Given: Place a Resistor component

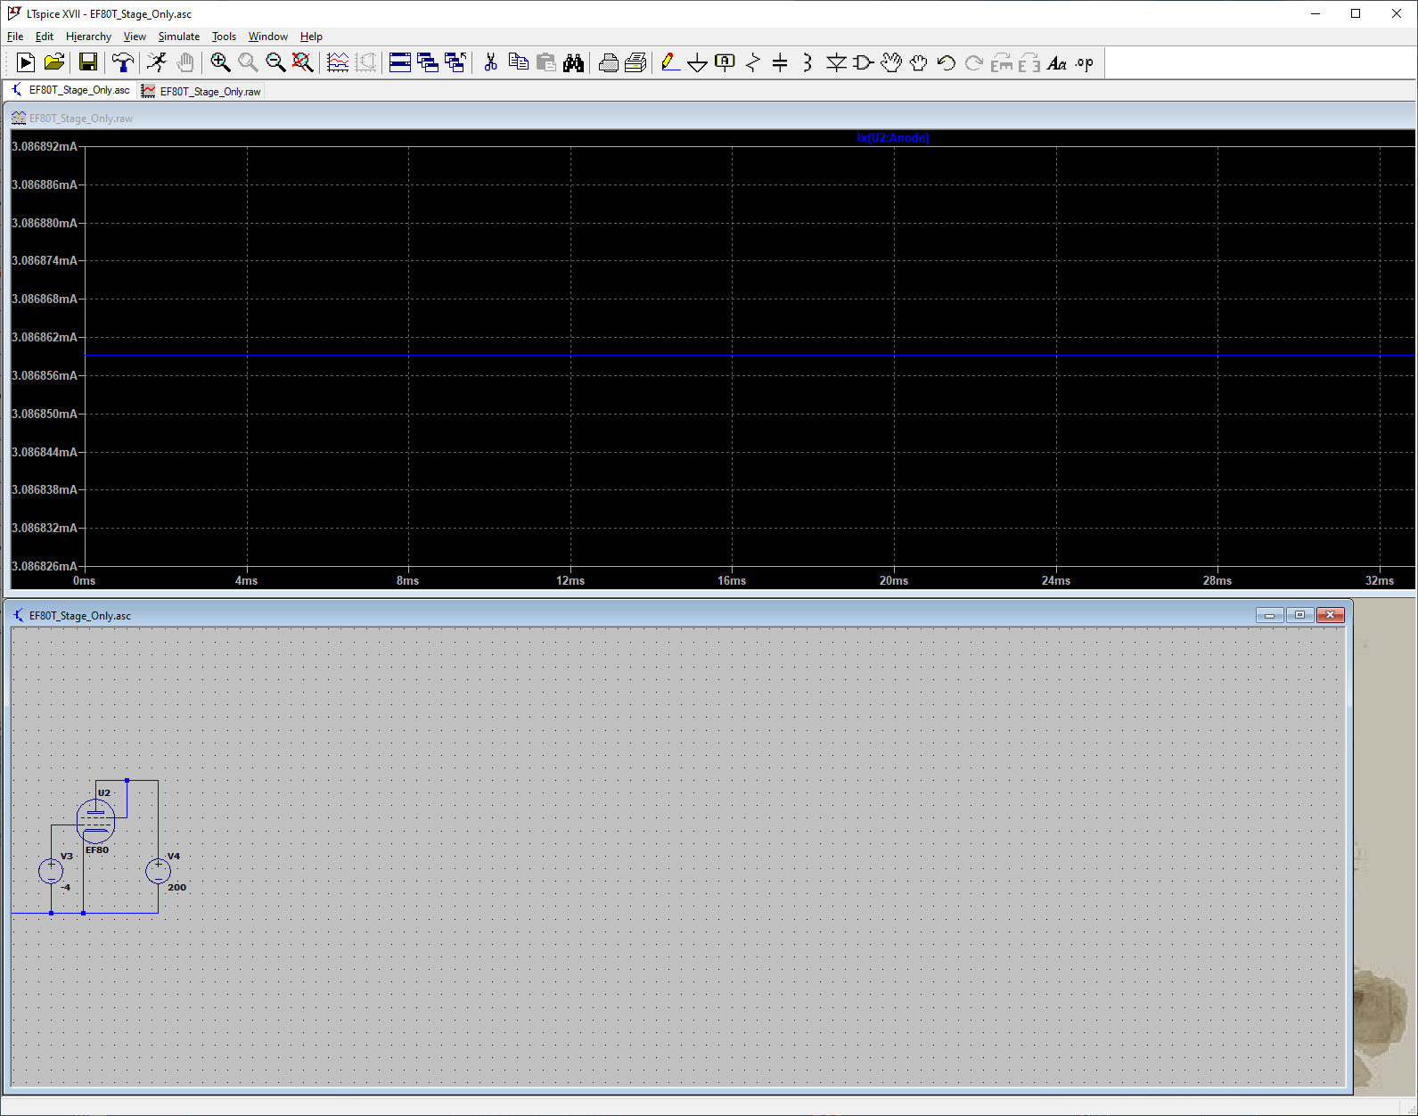Looking at the screenshot, I should [753, 62].
